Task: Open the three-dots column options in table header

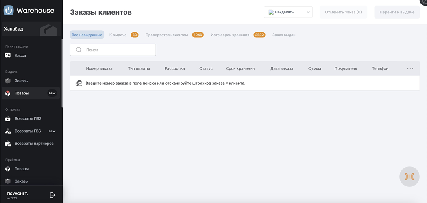Action: [x=410, y=68]
